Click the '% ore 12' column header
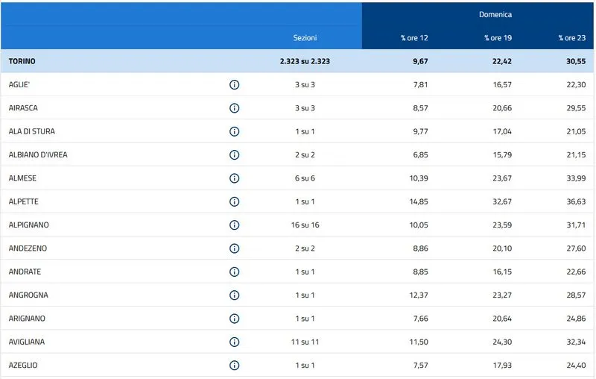596x379 pixels. click(x=414, y=37)
